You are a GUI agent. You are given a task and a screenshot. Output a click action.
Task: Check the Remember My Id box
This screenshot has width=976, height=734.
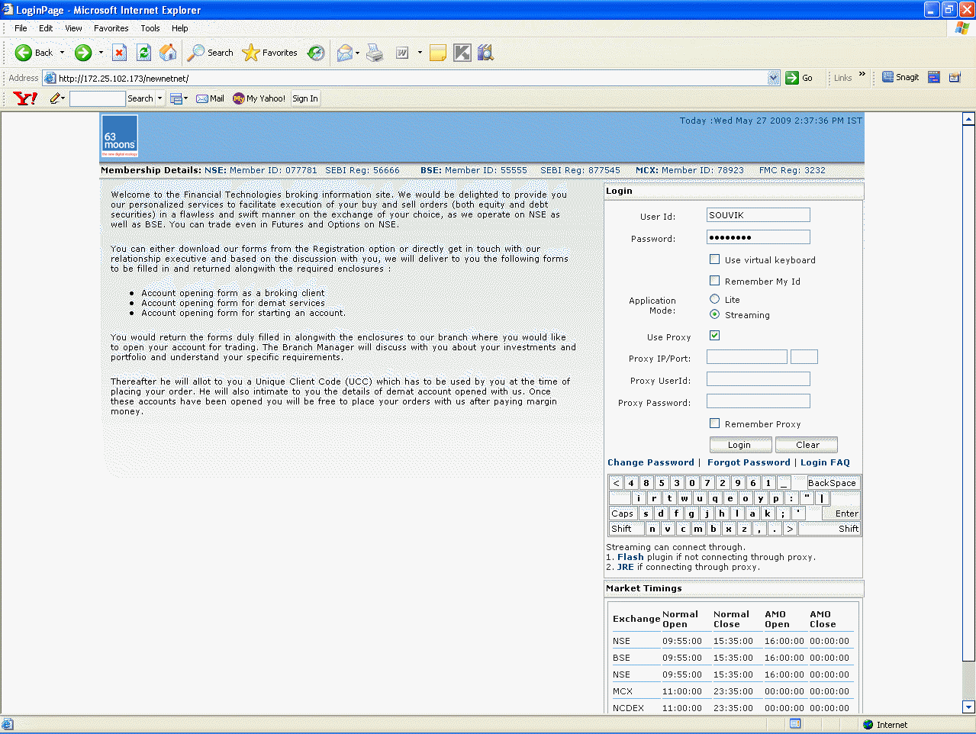(715, 281)
